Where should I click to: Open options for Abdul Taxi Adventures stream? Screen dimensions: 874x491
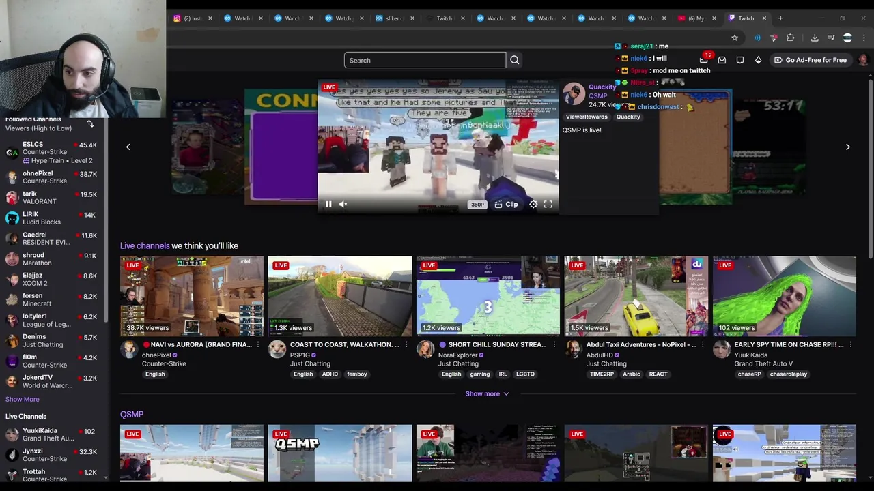pos(703,345)
